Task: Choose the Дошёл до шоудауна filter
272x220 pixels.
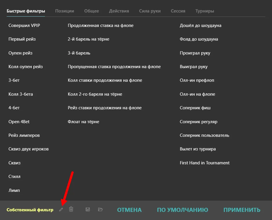Action: tap(200, 26)
